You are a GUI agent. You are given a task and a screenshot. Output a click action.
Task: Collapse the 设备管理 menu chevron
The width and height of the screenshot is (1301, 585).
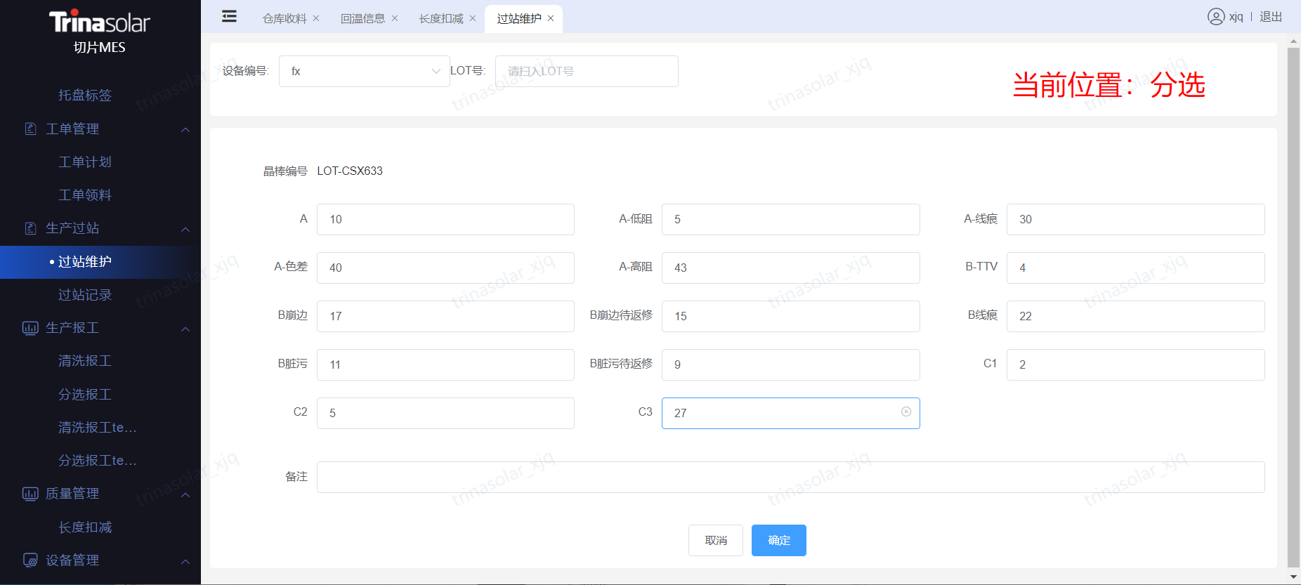tap(185, 561)
